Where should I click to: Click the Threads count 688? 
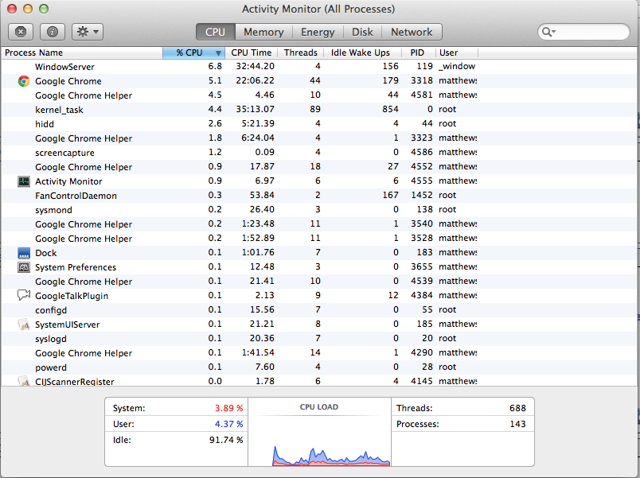(517, 408)
